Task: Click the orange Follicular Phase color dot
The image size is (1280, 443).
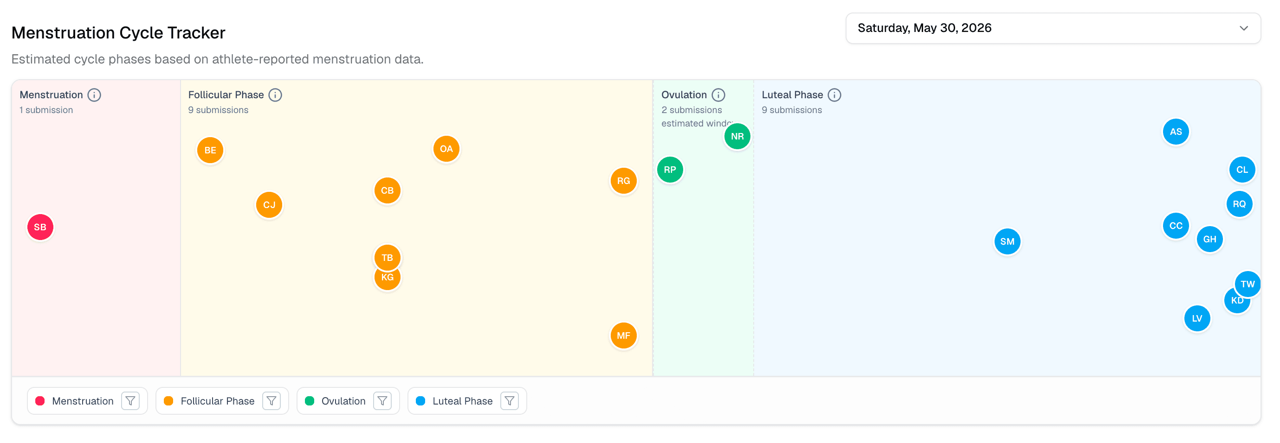Action: click(x=168, y=401)
